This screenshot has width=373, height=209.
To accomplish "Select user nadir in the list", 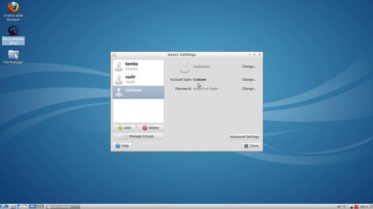I will click(139, 79).
